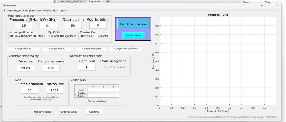The image size is (286, 122).
Task: Click the β column header in ABG table
Action: point(103,87)
